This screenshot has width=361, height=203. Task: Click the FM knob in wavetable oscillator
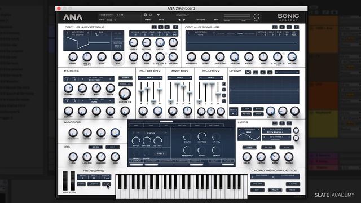(x=118, y=57)
